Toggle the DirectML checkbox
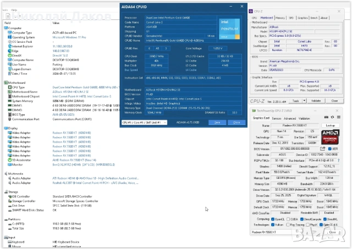This screenshot has width=352, height=249. point(325,219)
